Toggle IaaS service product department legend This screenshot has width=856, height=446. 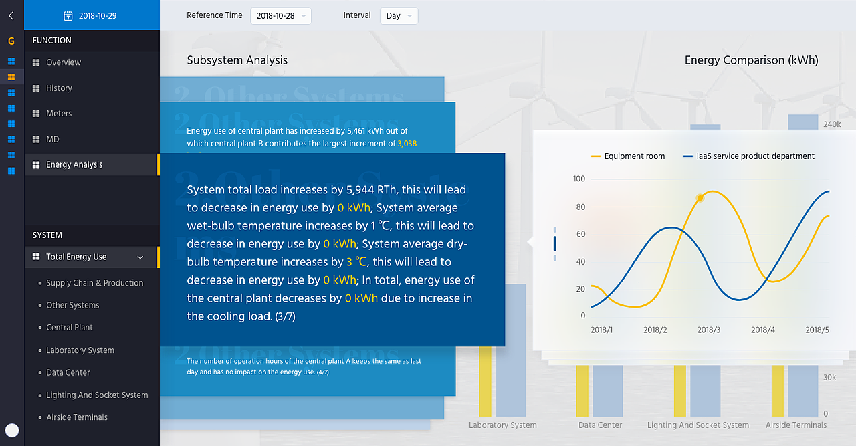pos(748,156)
